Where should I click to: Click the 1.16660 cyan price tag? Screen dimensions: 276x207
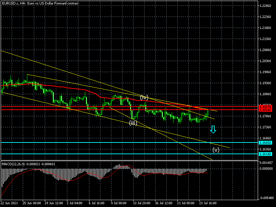click(265, 142)
